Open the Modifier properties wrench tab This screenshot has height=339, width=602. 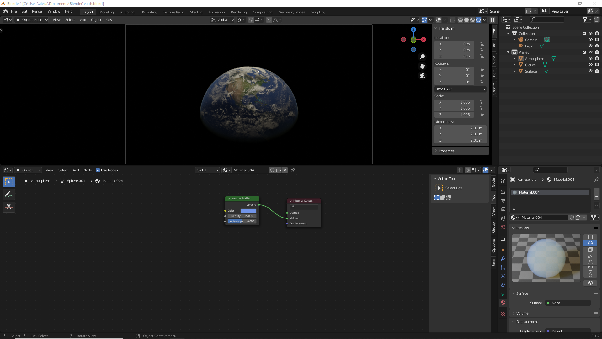click(503, 259)
